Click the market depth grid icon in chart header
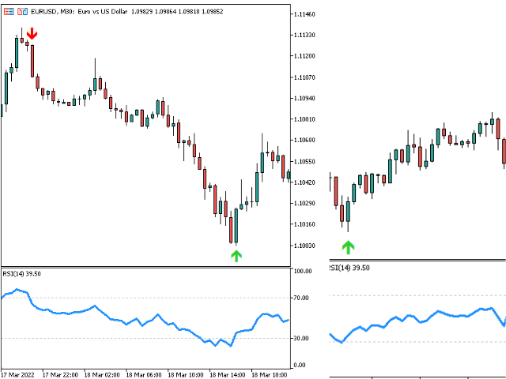 coord(7,12)
